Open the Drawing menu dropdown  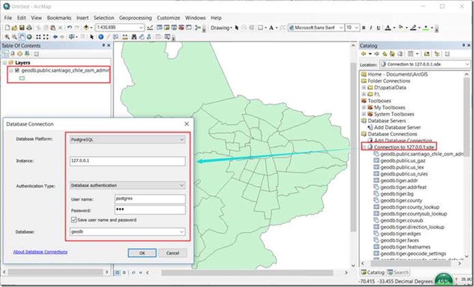click(x=221, y=28)
